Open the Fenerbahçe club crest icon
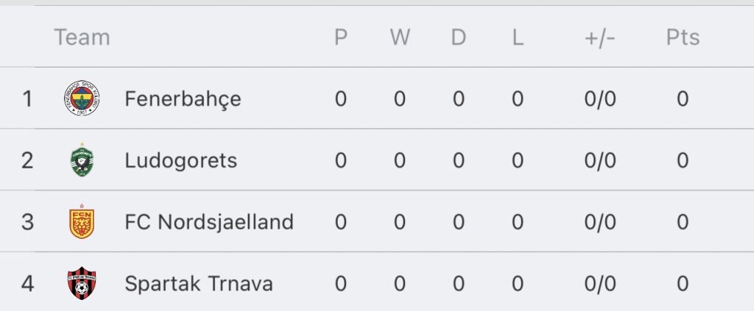This screenshot has width=754, height=311. [82, 98]
